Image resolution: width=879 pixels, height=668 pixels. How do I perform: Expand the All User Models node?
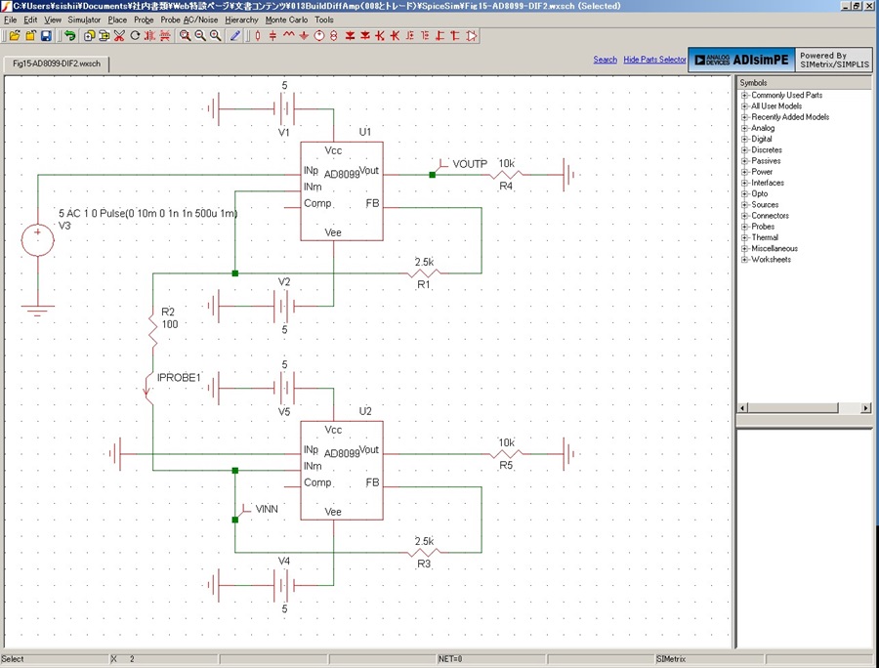pos(744,105)
